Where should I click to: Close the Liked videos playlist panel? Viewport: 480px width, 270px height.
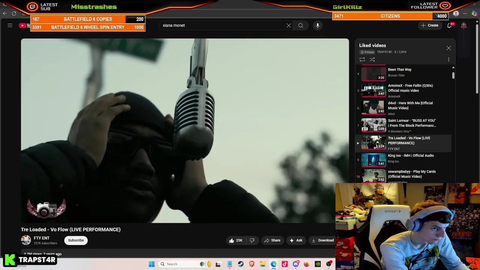(448, 48)
